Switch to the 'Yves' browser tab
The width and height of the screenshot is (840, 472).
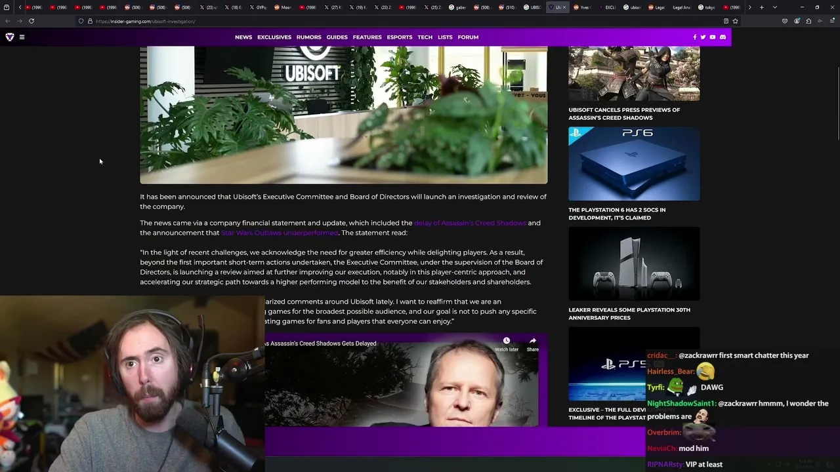(583, 7)
